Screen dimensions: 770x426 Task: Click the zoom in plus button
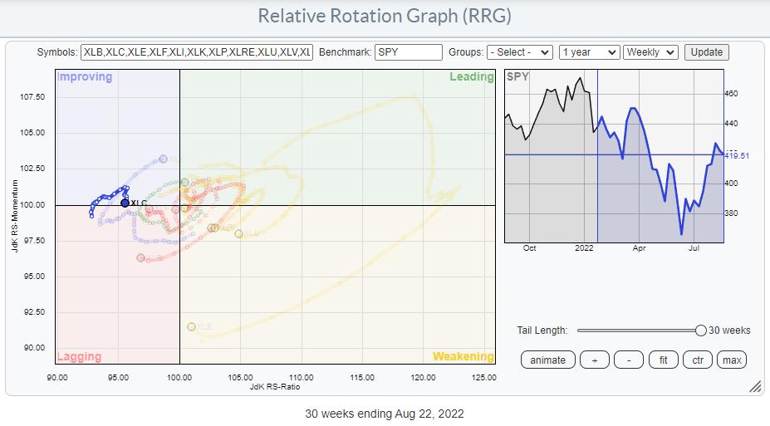point(594,360)
